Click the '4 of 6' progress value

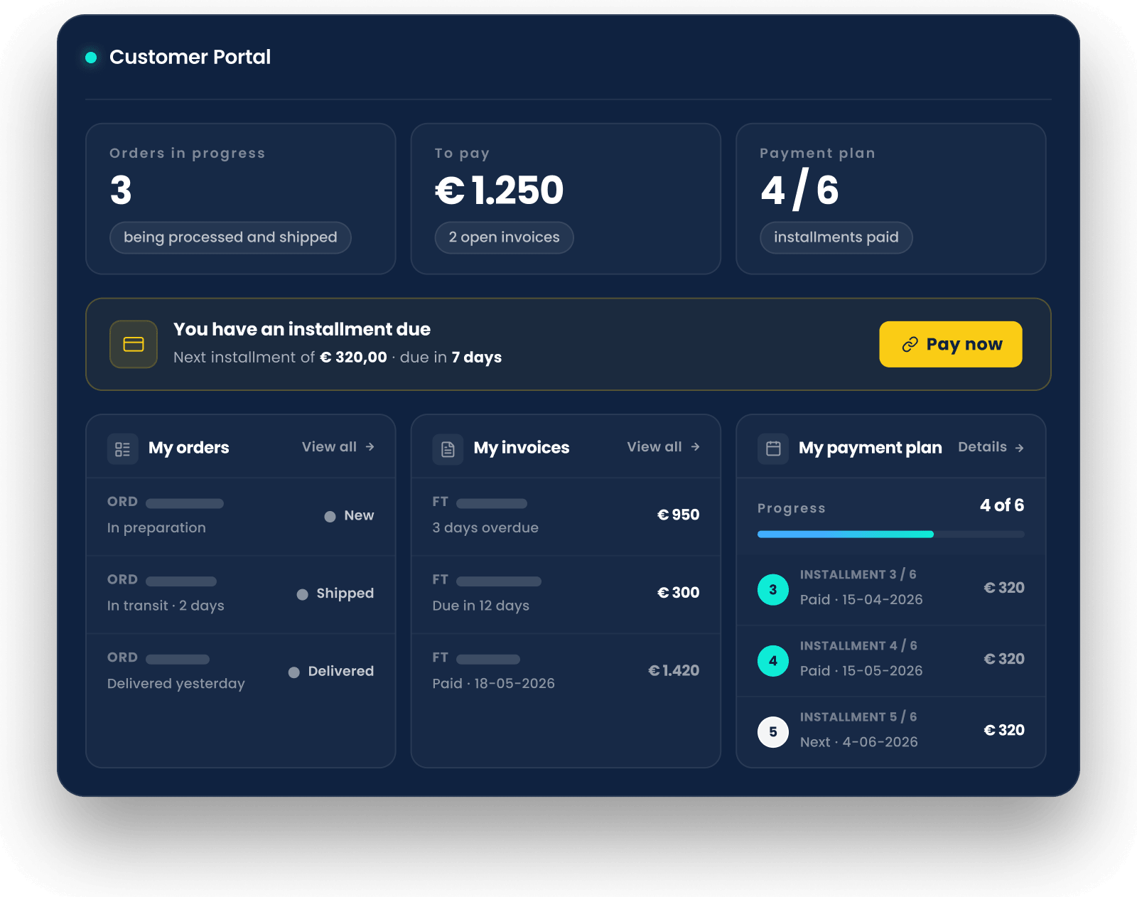click(1002, 505)
